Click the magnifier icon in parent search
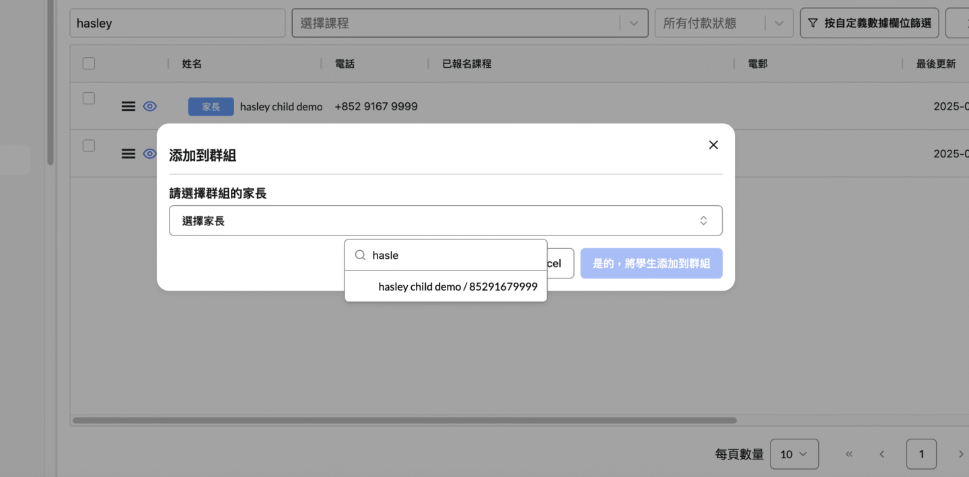 point(360,256)
